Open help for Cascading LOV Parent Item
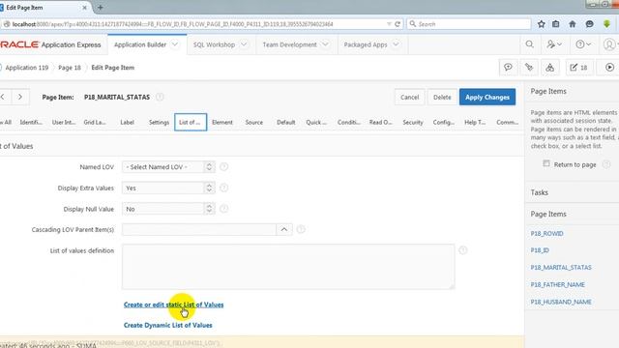 click(301, 229)
